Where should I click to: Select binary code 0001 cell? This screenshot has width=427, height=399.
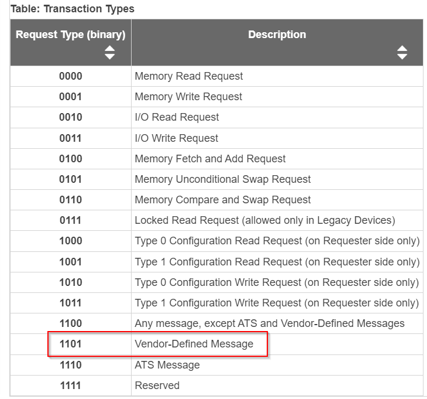click(71, 97)
